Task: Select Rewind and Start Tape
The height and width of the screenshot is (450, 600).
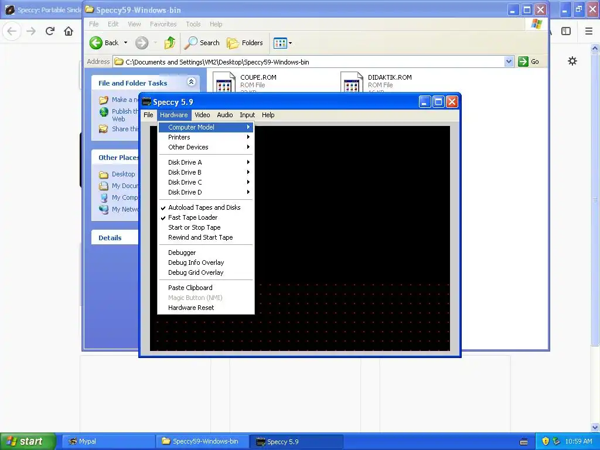Action: (206, 237)
